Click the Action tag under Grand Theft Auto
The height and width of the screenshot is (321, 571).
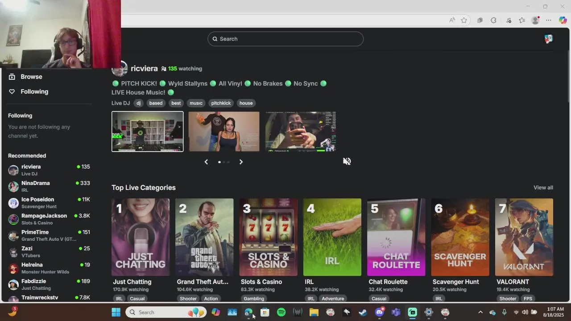[x=211, y=299]
